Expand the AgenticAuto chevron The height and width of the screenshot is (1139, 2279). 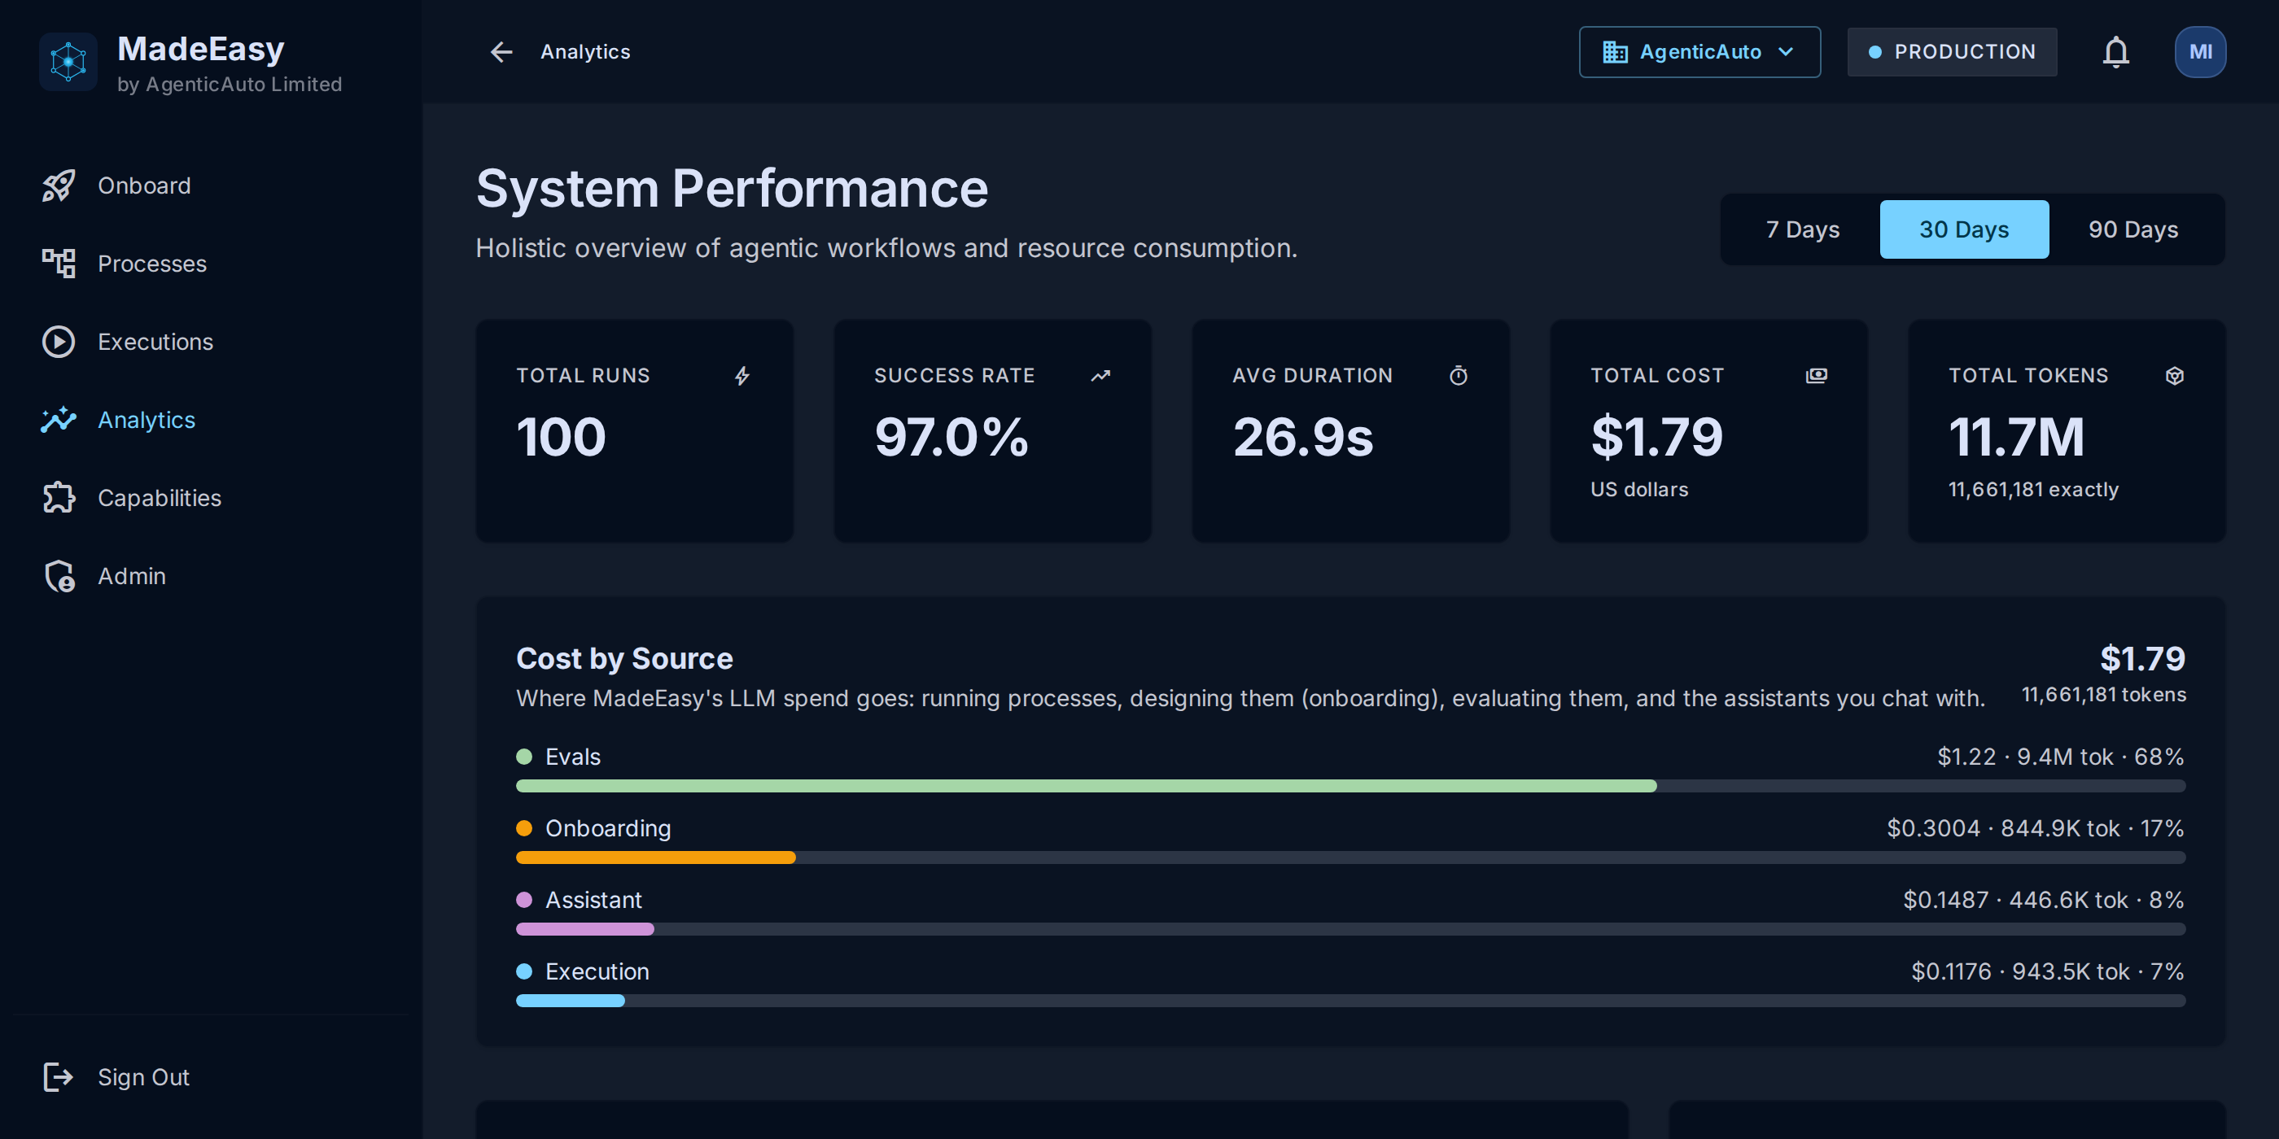[x=1785, y=52]
